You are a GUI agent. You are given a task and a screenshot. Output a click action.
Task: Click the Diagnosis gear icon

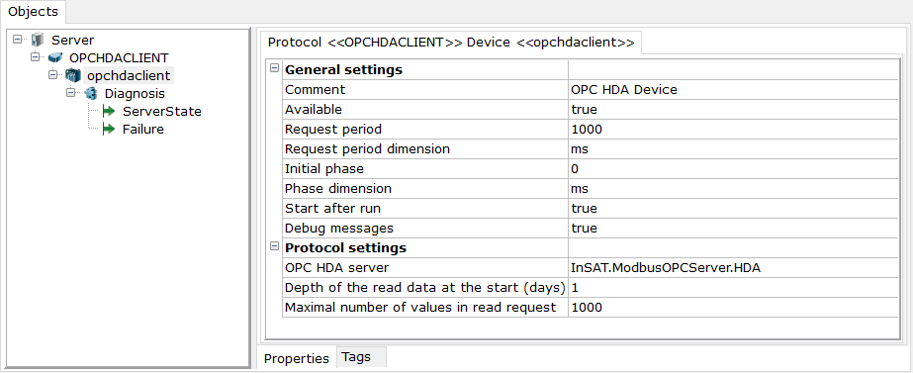[91, 93]
